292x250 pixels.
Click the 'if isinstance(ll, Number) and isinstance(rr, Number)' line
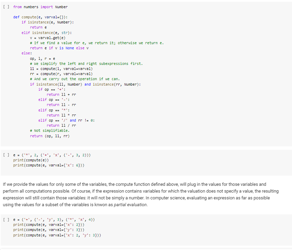85,84
